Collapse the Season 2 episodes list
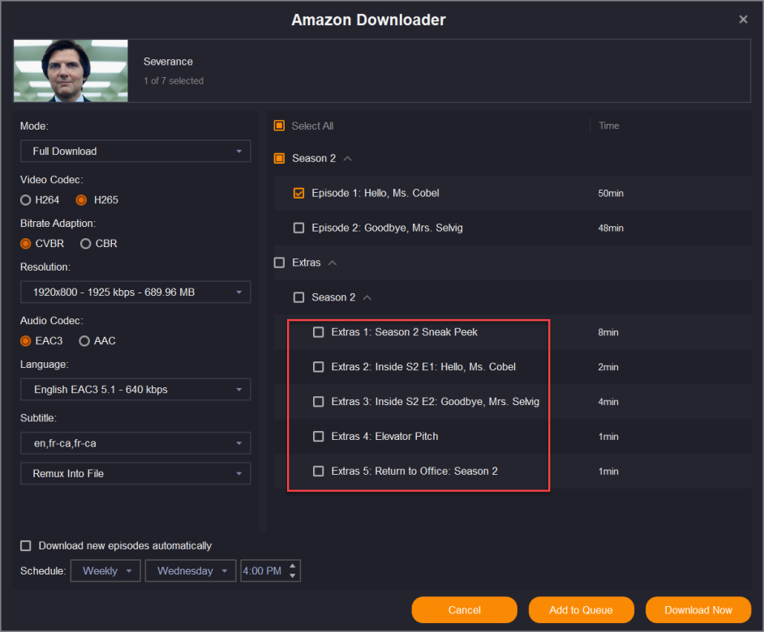 348,159
